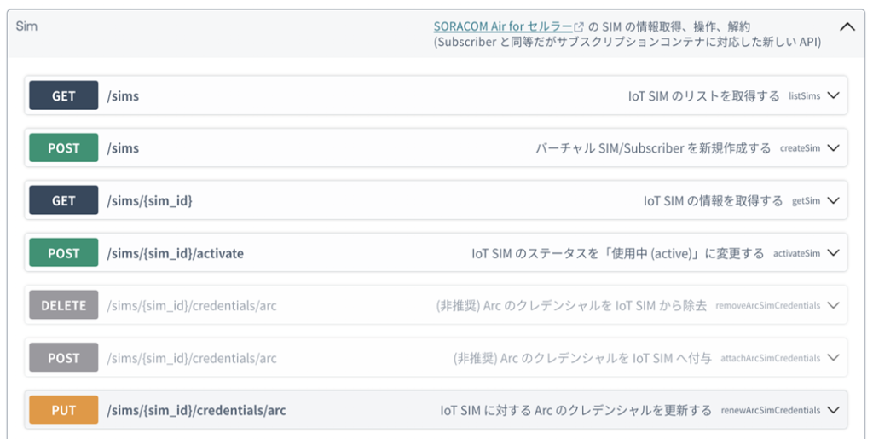This screenshot has height=439, width=873.
Task: Click the gray deprecated POST badge
Action: pos(64,358)
